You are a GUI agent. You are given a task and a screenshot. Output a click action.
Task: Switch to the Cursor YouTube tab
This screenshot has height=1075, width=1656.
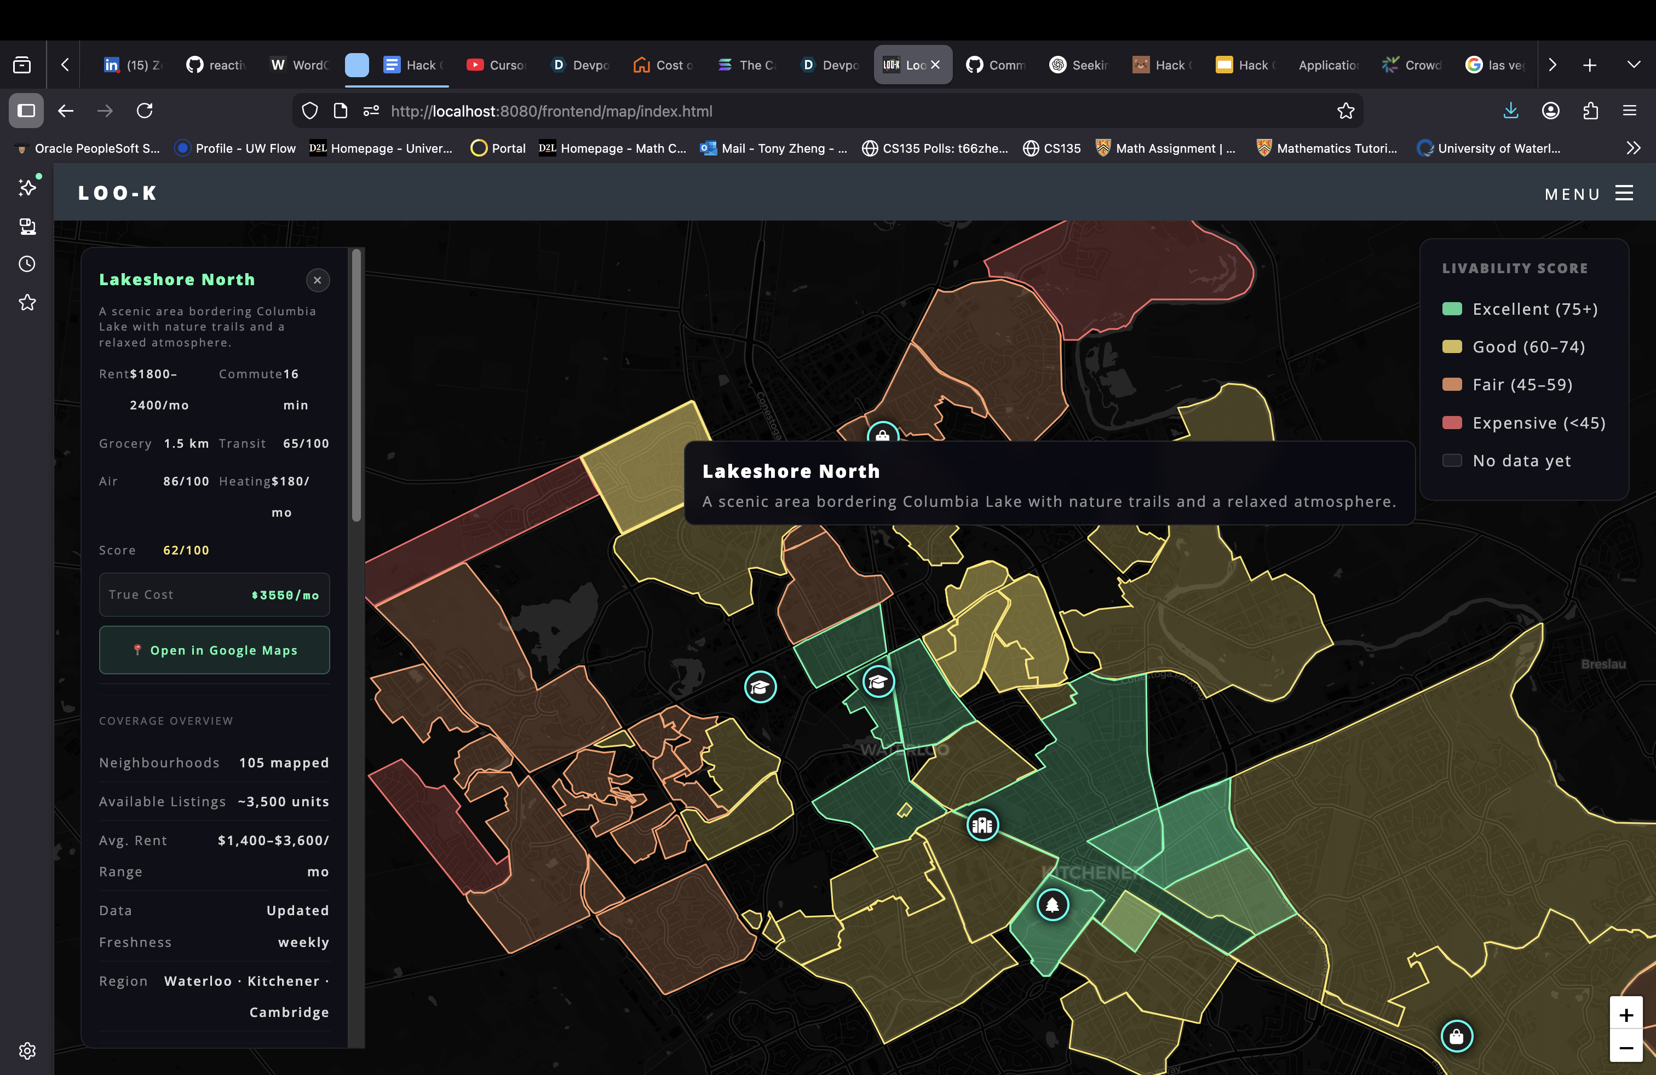point(497,65)
